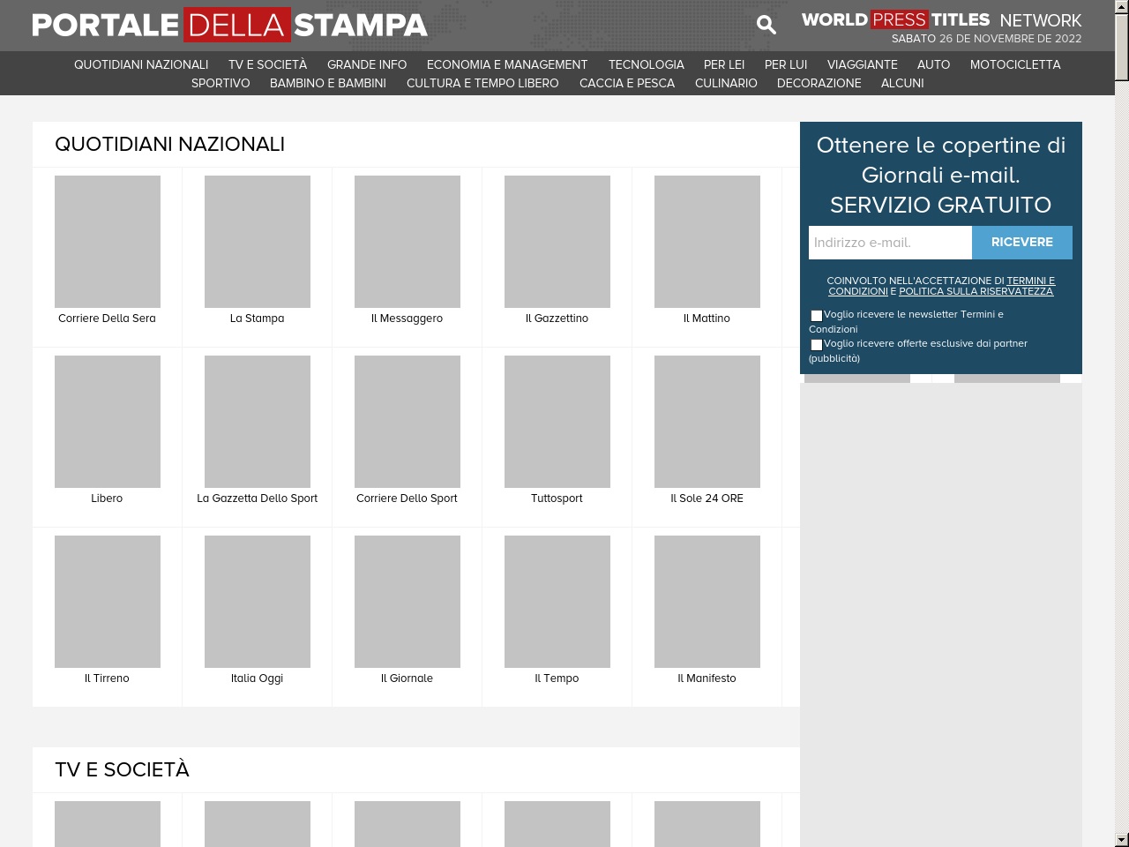Image resolution: width=1129 pixels, height=847 pixels.
Task: Go to Viaggiante section
Action: [x=863, y=64]
